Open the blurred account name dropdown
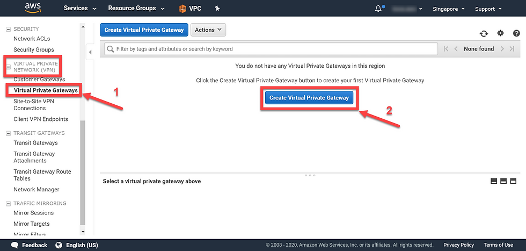Image resolution: width=526 pixels, height=251 pixels. pyautogui.click(x=407, y=9)
